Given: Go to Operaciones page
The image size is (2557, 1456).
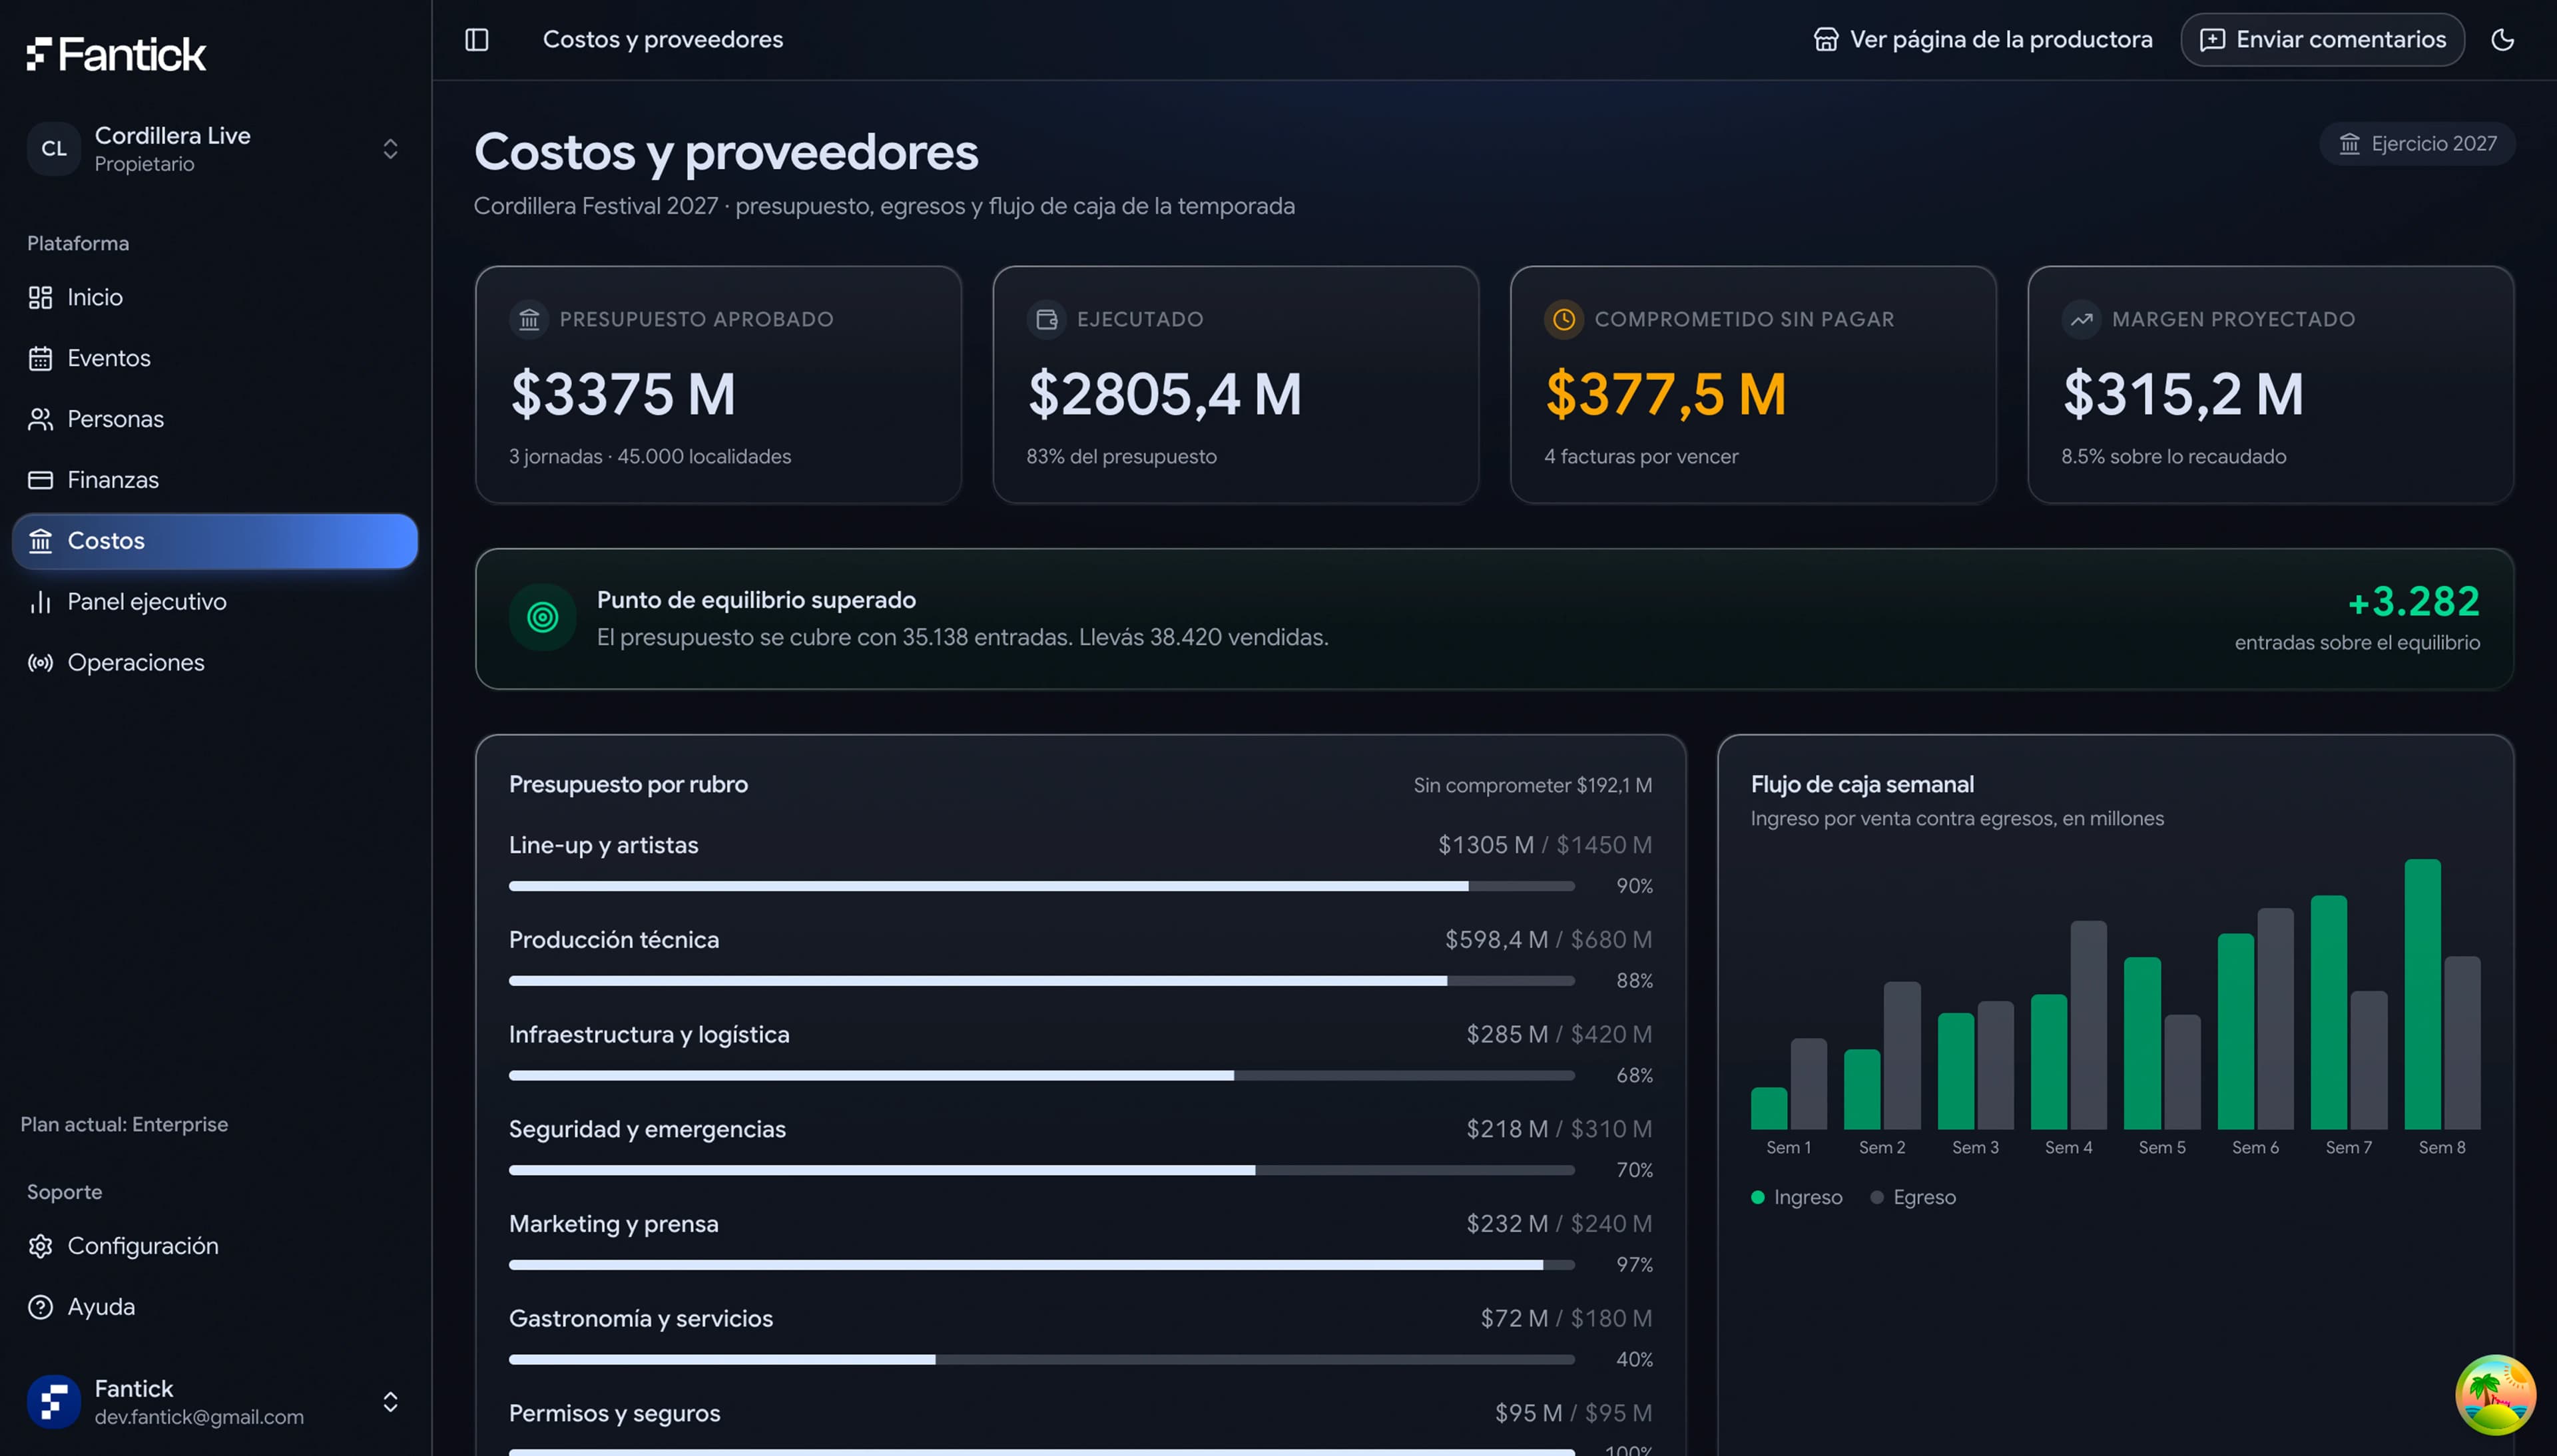Looking at the screenshot, I should pos(215,663).
